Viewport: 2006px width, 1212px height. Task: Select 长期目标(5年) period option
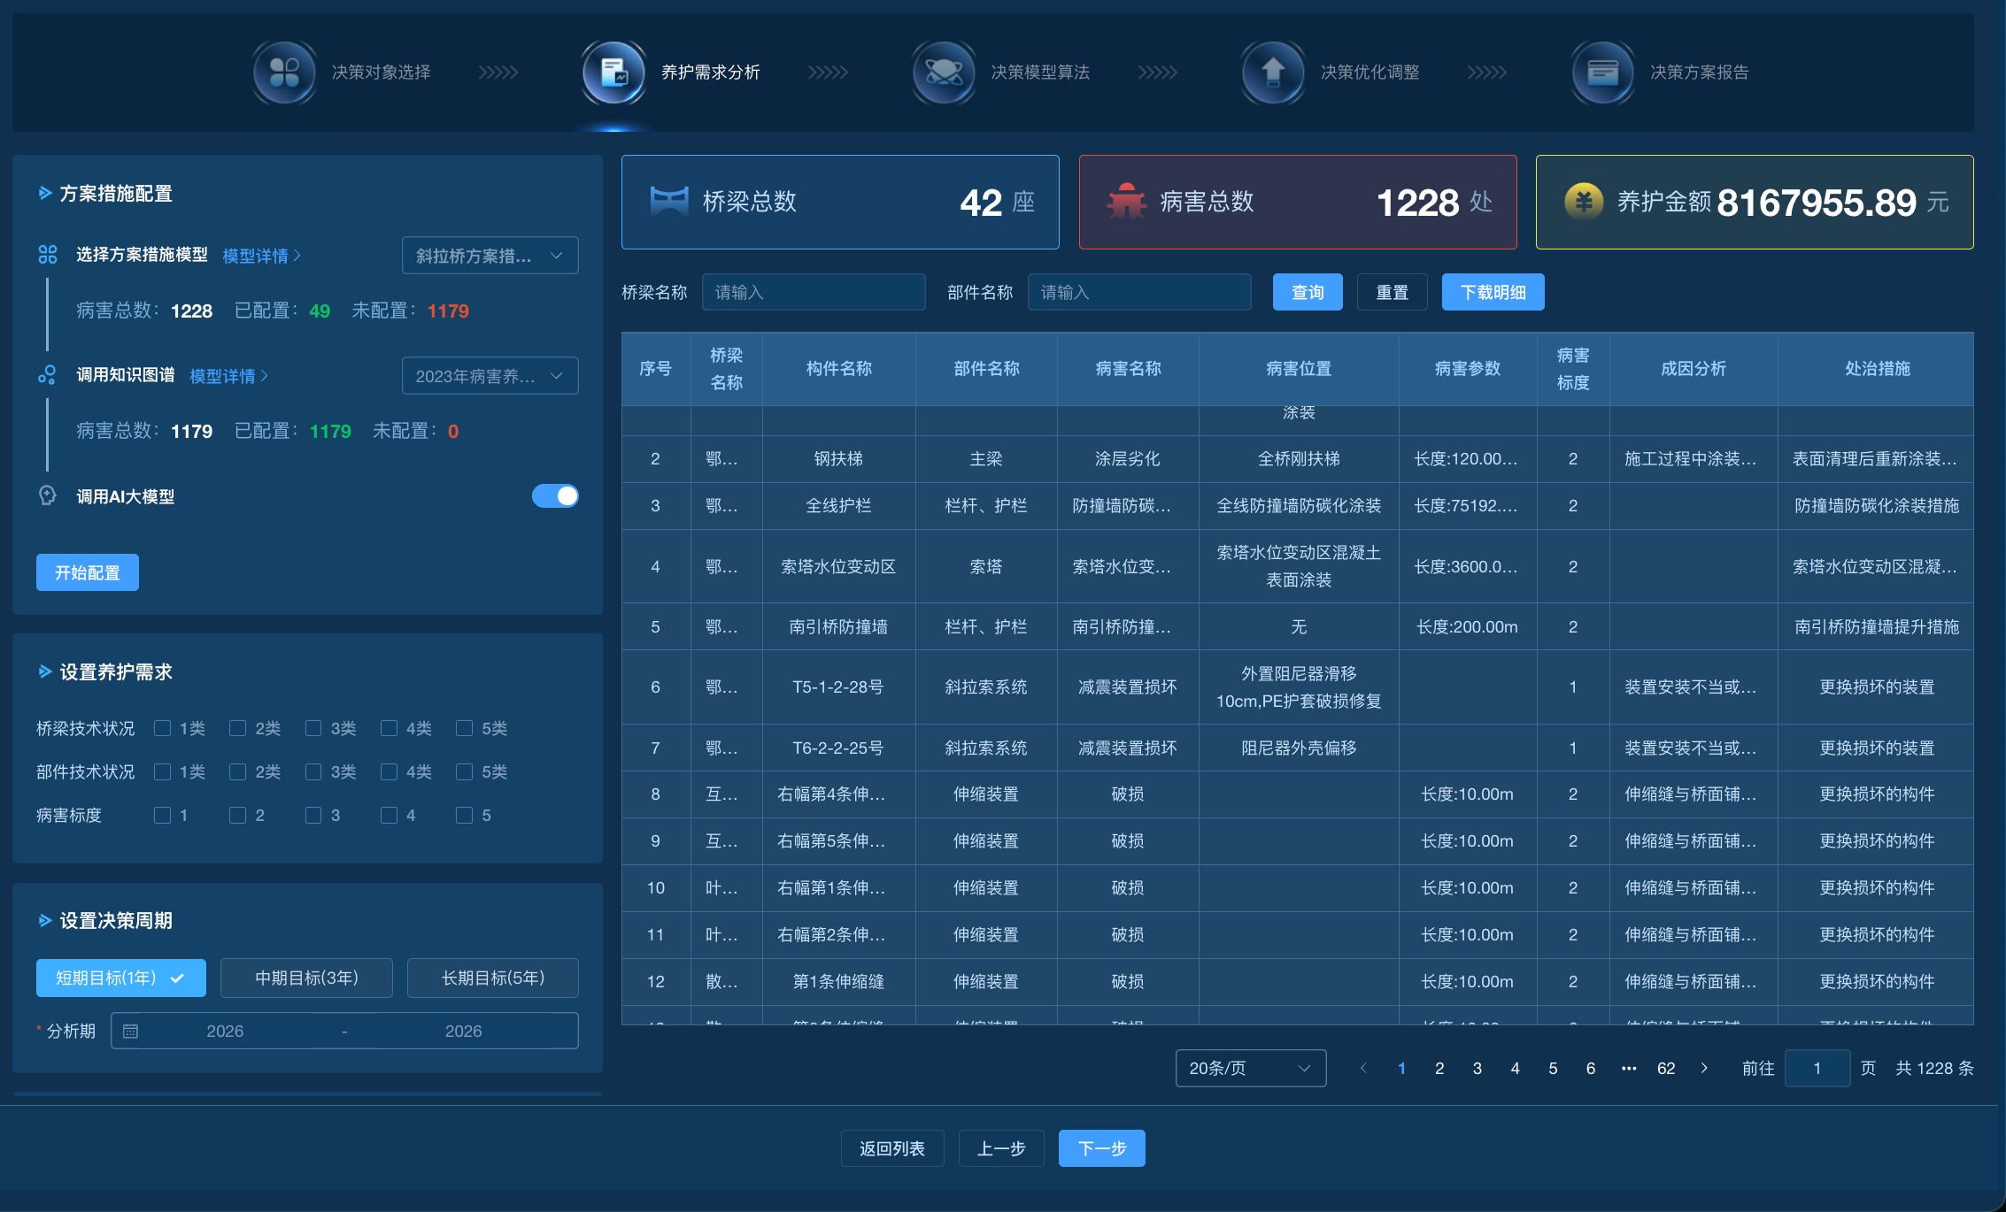pos(493,978)
